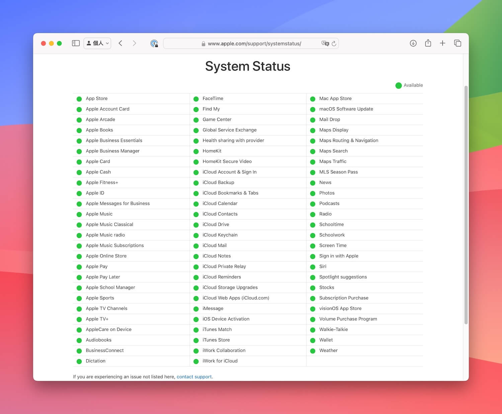Click the Weather status dot

[x=313, y=351]
